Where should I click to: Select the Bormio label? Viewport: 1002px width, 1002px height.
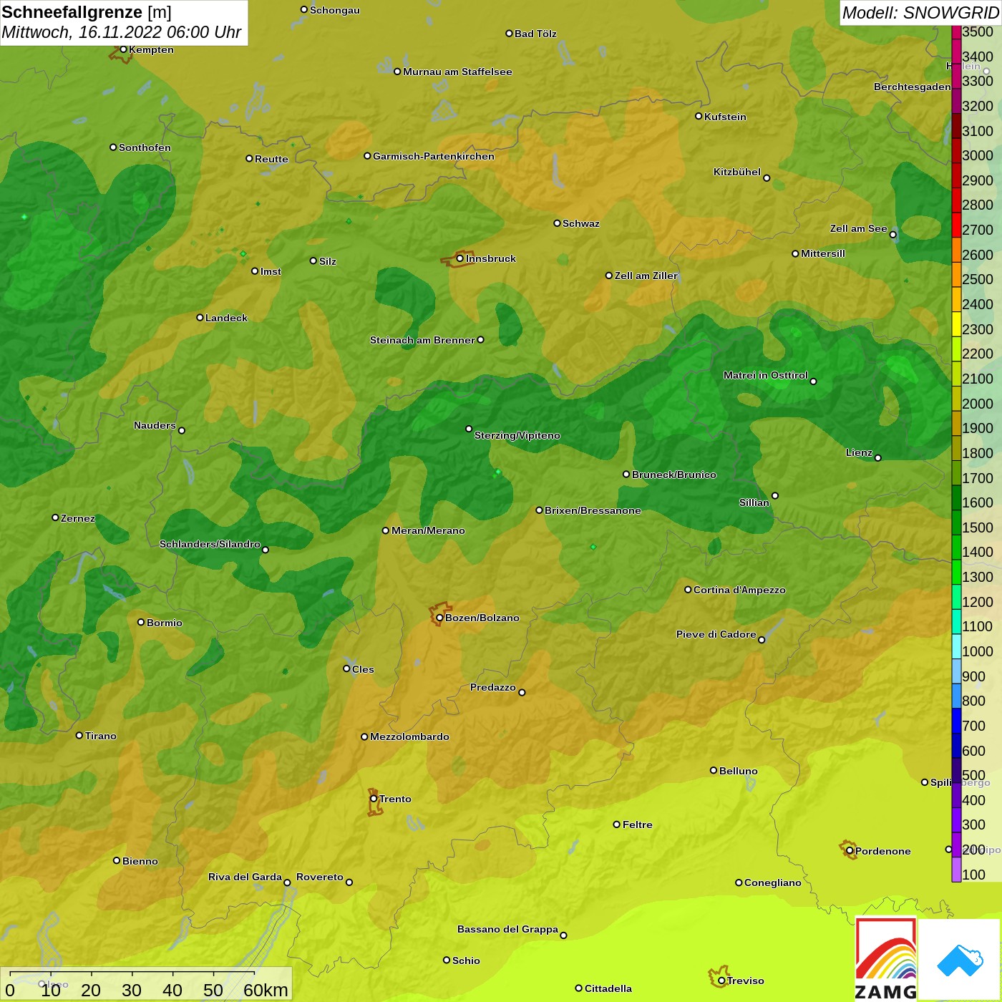click(x=165, y=623)
